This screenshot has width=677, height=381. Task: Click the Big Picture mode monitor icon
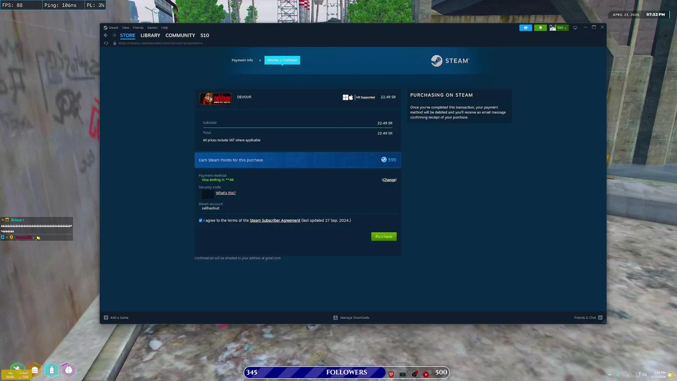click(x=575, y=28)
